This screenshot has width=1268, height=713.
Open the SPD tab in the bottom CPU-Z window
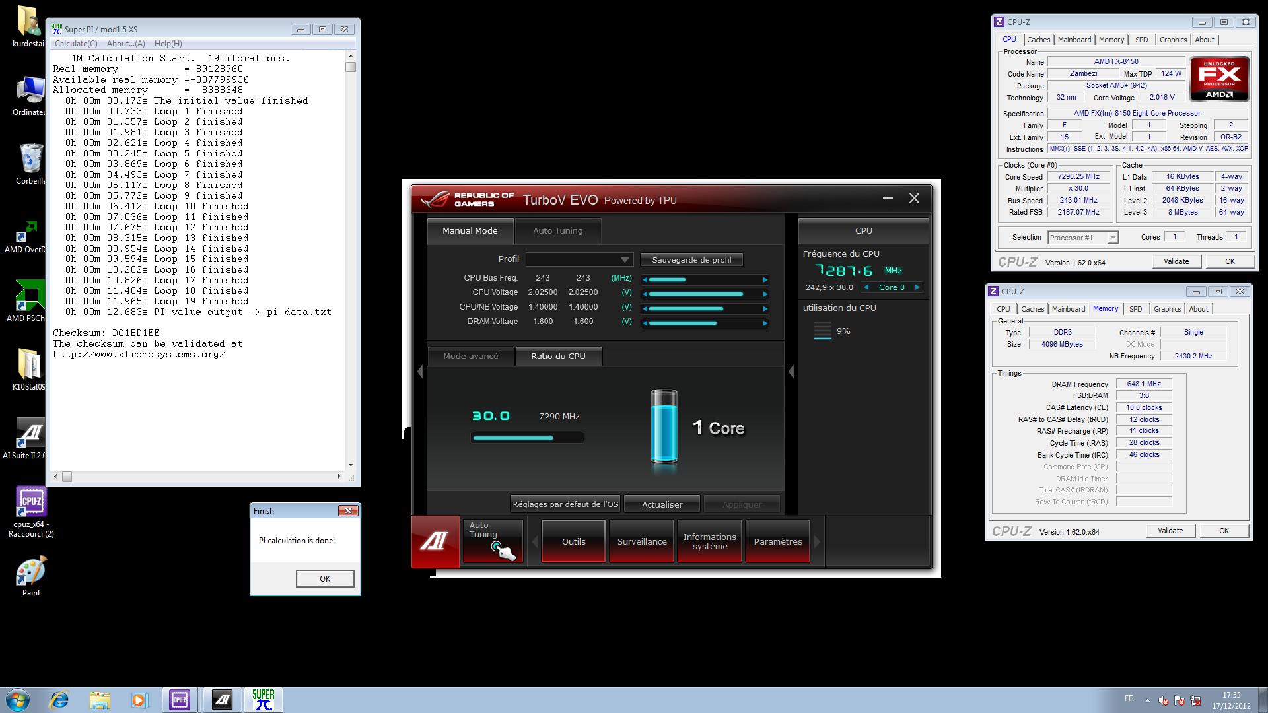pos(1135,309)
